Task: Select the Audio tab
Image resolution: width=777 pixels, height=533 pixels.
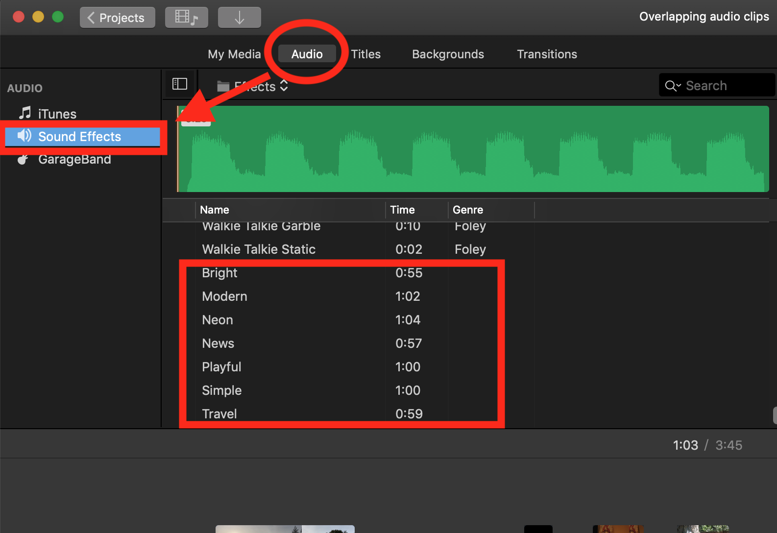Action: point(307,54)
